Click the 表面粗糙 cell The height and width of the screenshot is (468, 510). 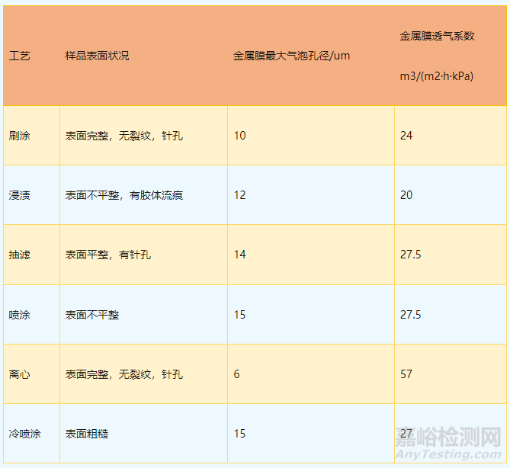pyautogui.click(x=87, y=434)
